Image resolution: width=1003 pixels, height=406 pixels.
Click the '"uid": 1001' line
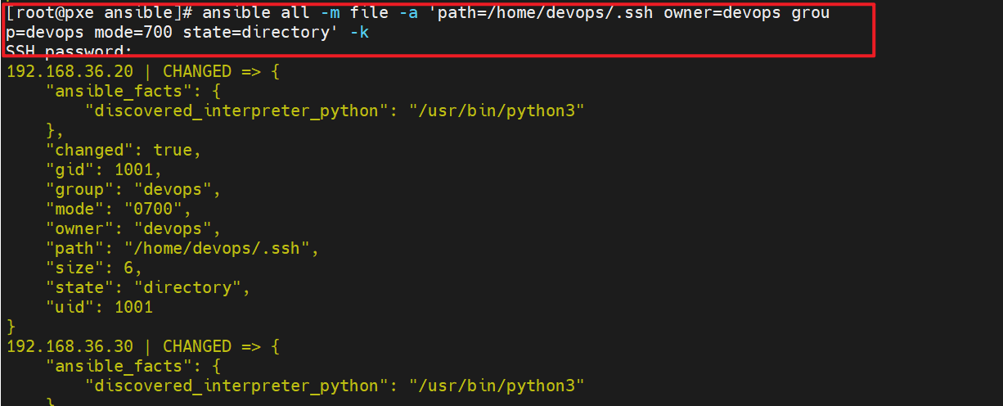click(x=98, y=307)
